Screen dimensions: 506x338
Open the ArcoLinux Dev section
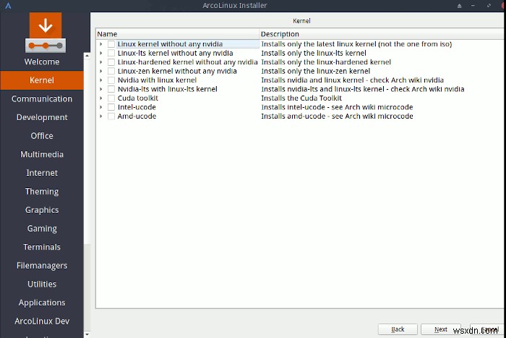click(42, 321)
